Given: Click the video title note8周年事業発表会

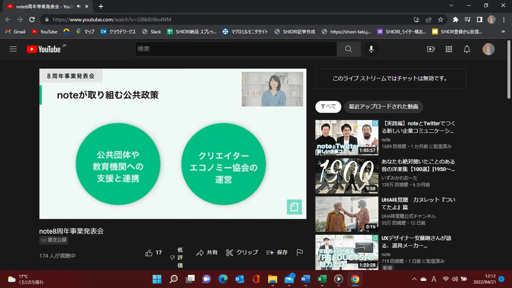Looking at the screenshot, I should [72, 231].
